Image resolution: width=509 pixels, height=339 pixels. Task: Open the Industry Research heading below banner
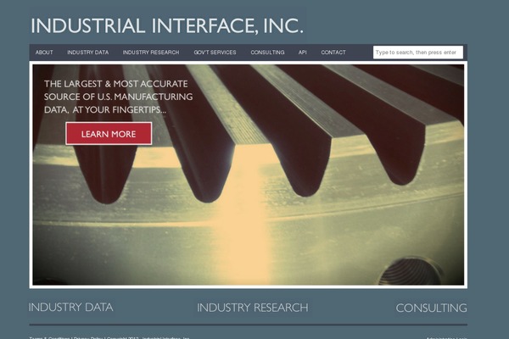click(253, 308)
